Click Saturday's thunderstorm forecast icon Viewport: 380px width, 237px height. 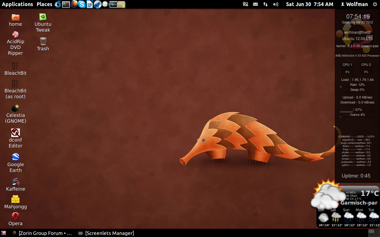(336, 218)
